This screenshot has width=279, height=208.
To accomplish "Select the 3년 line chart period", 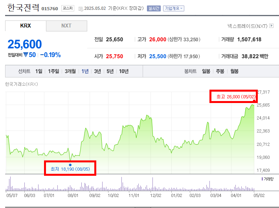I will point(97,72).
